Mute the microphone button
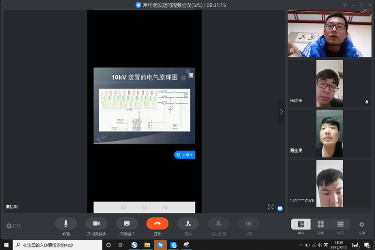This screenshot has width=375, height=250. (x=65, y=223)
